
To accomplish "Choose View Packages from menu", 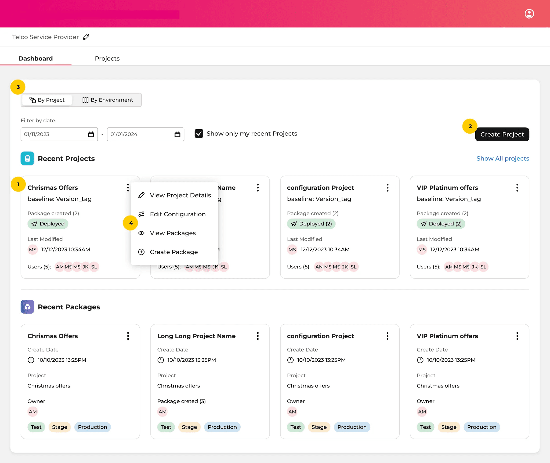I will [x=175, y=233].
